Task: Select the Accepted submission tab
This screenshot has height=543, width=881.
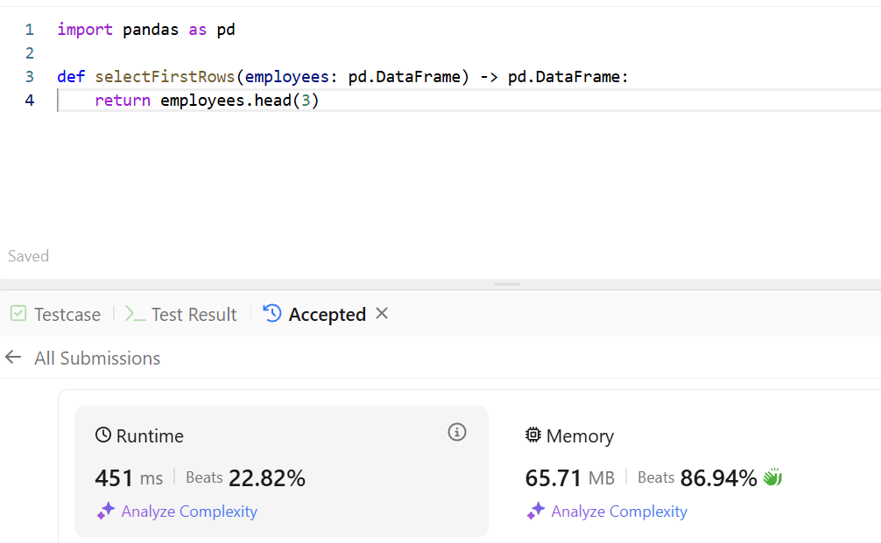Action: pos(314,314)
